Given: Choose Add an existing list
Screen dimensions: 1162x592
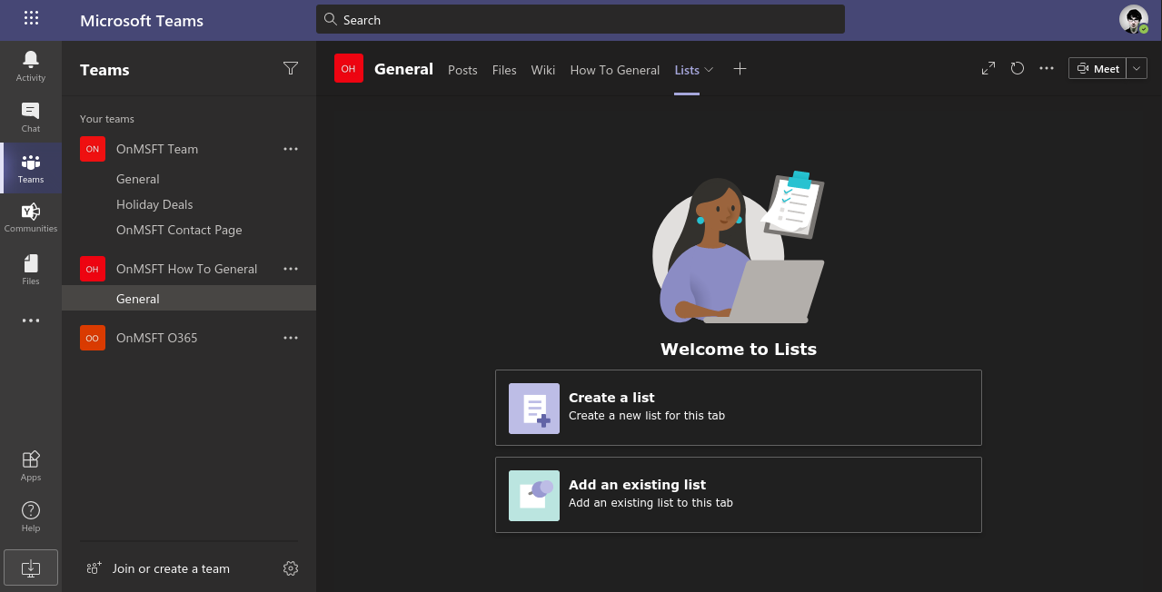Looking at the screenshot, I should pyautogui.click(x=739, y=495).
